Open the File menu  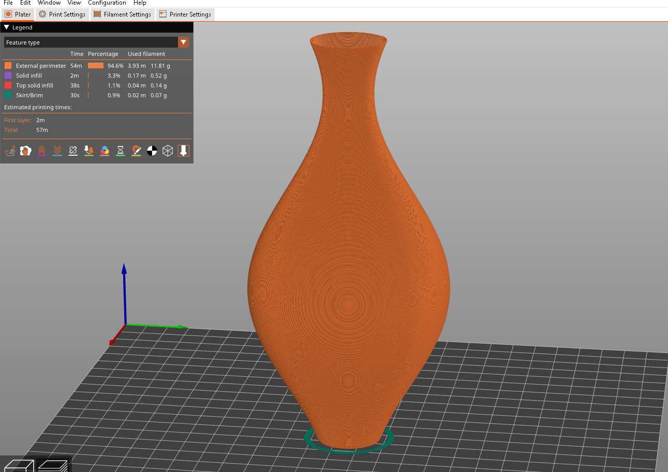[x=8, y=3]
